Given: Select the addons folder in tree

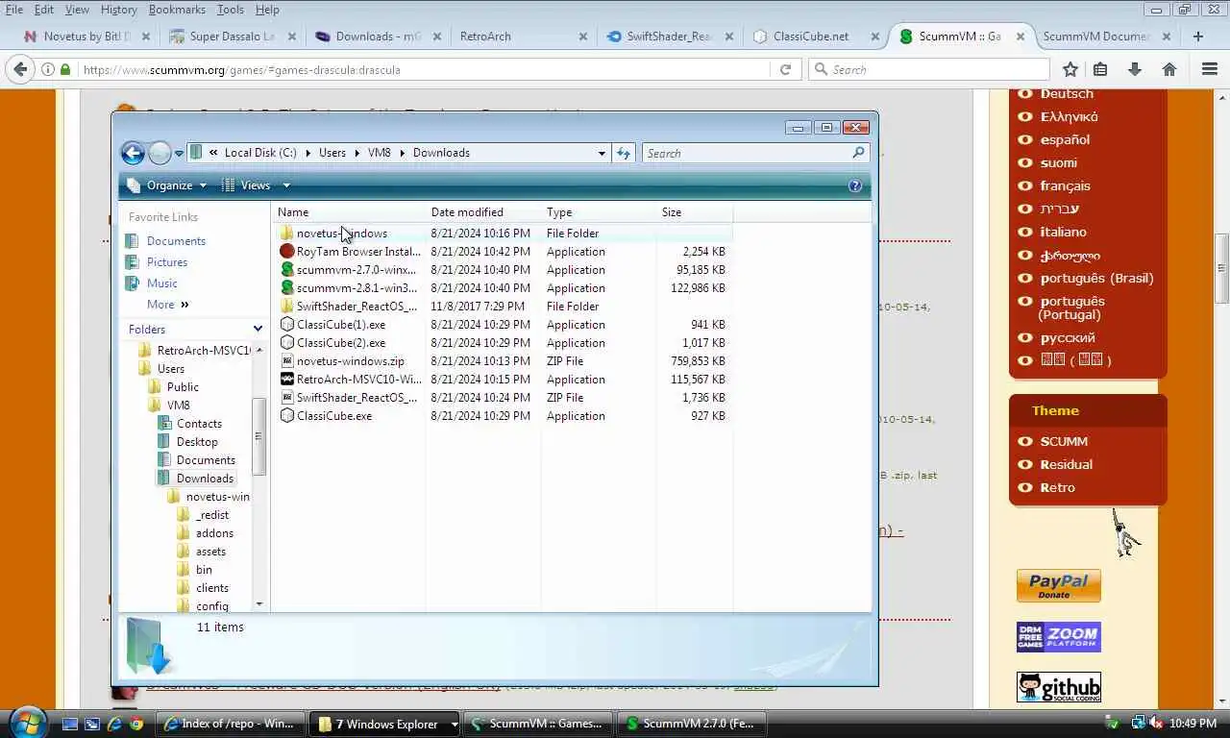Looking at the screenshot, I should coord(214,533).
